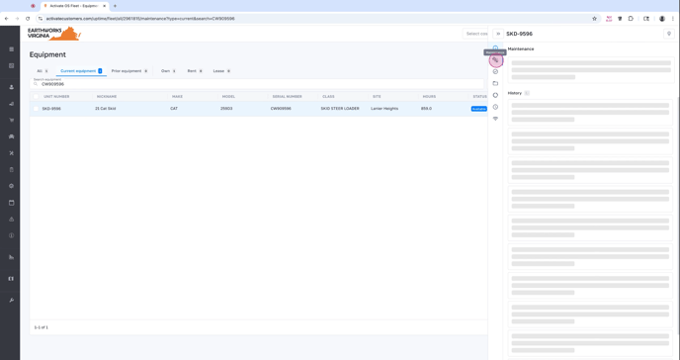Open the warning triangle icon in the sidebar
Image resolution: width=680 pixels, height=360 pixels.
(11, 219)
